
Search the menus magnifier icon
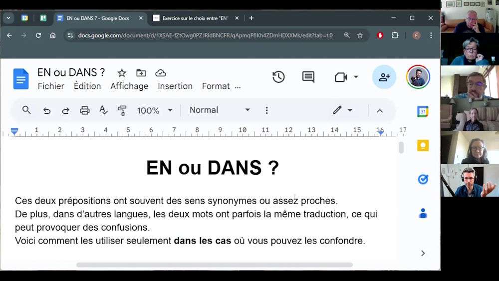26,110
